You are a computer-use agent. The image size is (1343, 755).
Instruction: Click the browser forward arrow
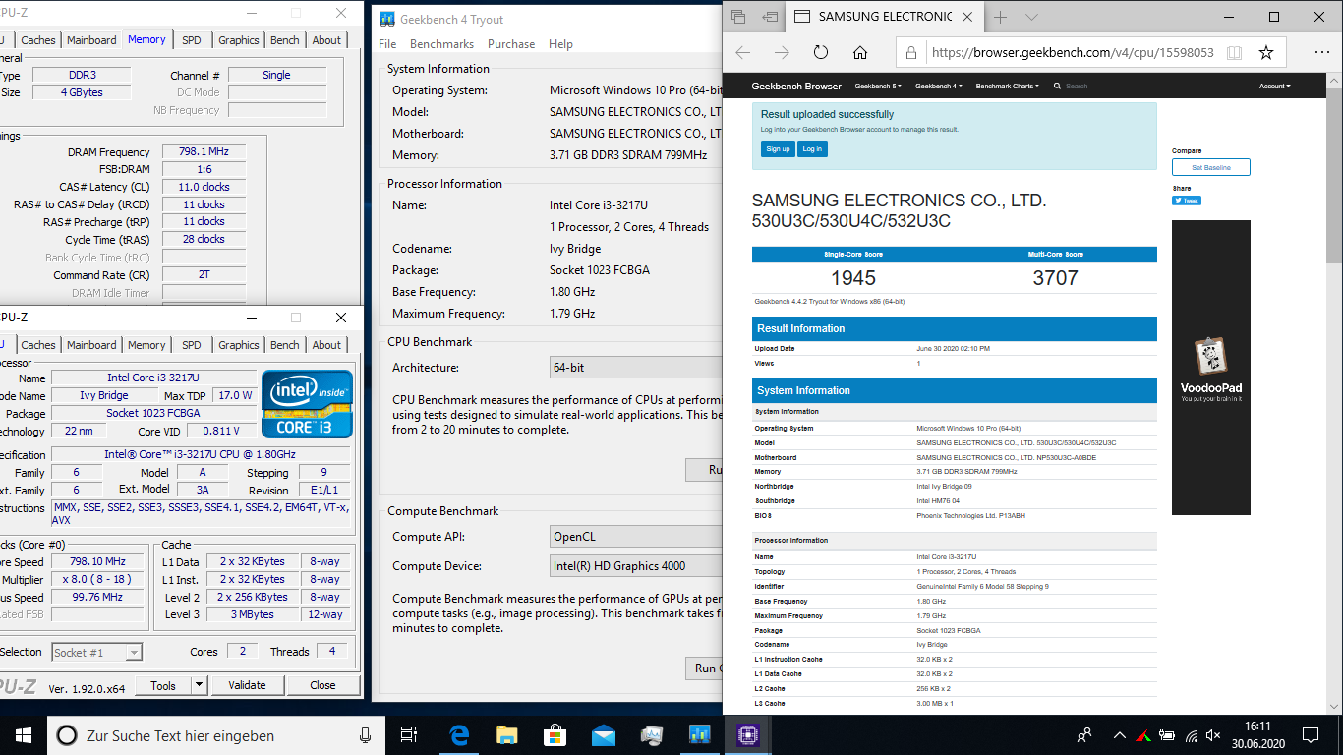click(782, 52)
